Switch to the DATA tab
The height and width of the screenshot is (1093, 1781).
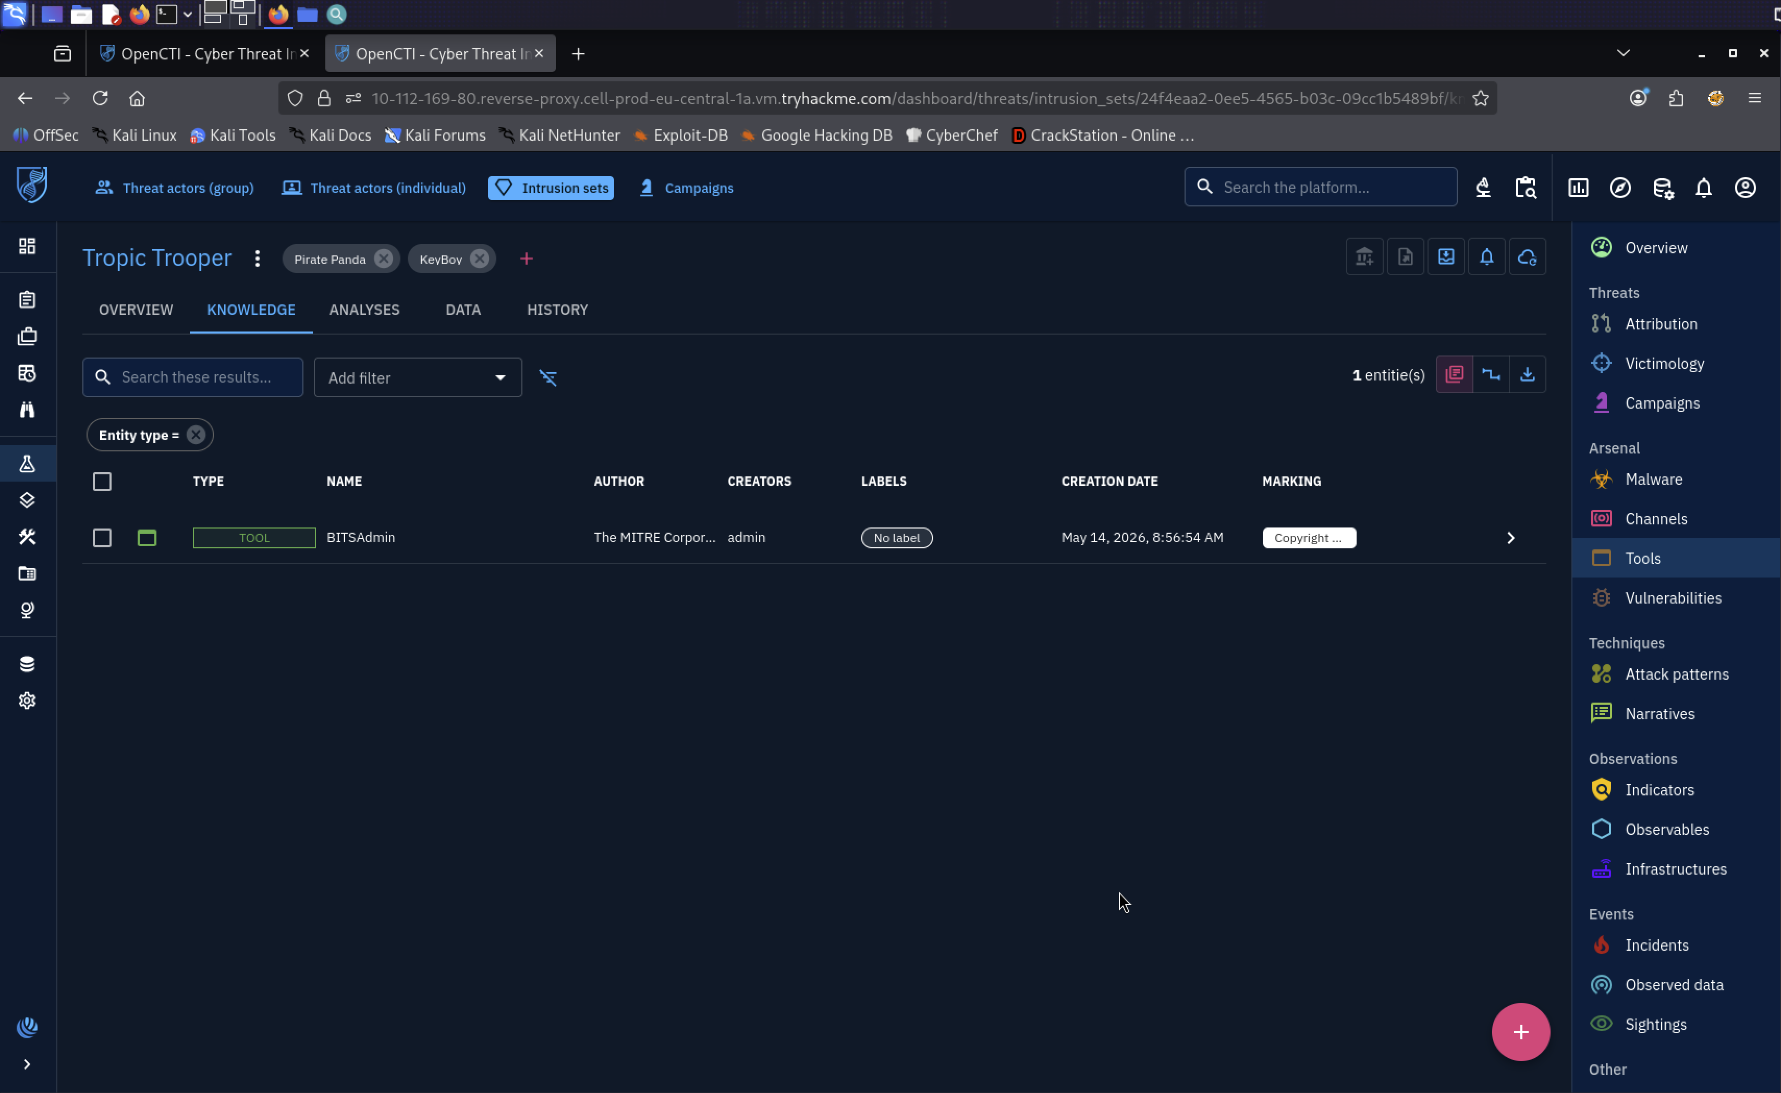tap(463, 310)
